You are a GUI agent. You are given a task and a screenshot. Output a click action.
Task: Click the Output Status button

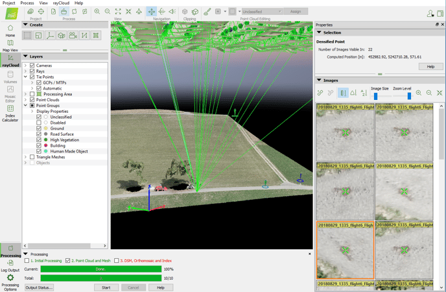39,287
